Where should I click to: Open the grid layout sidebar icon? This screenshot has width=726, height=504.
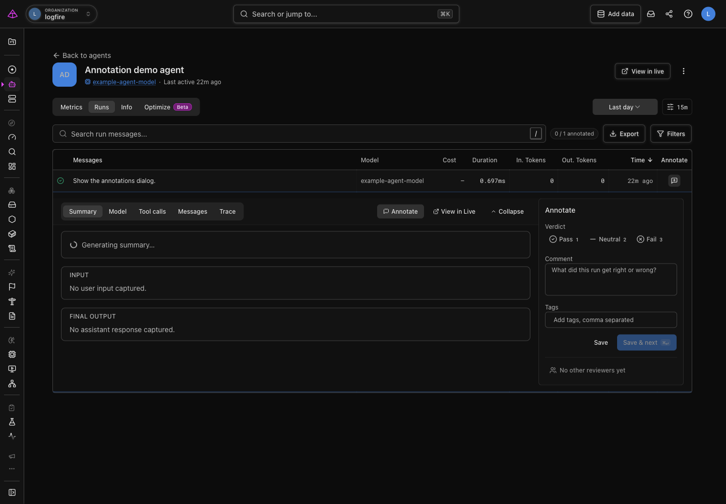coord(12,166)
